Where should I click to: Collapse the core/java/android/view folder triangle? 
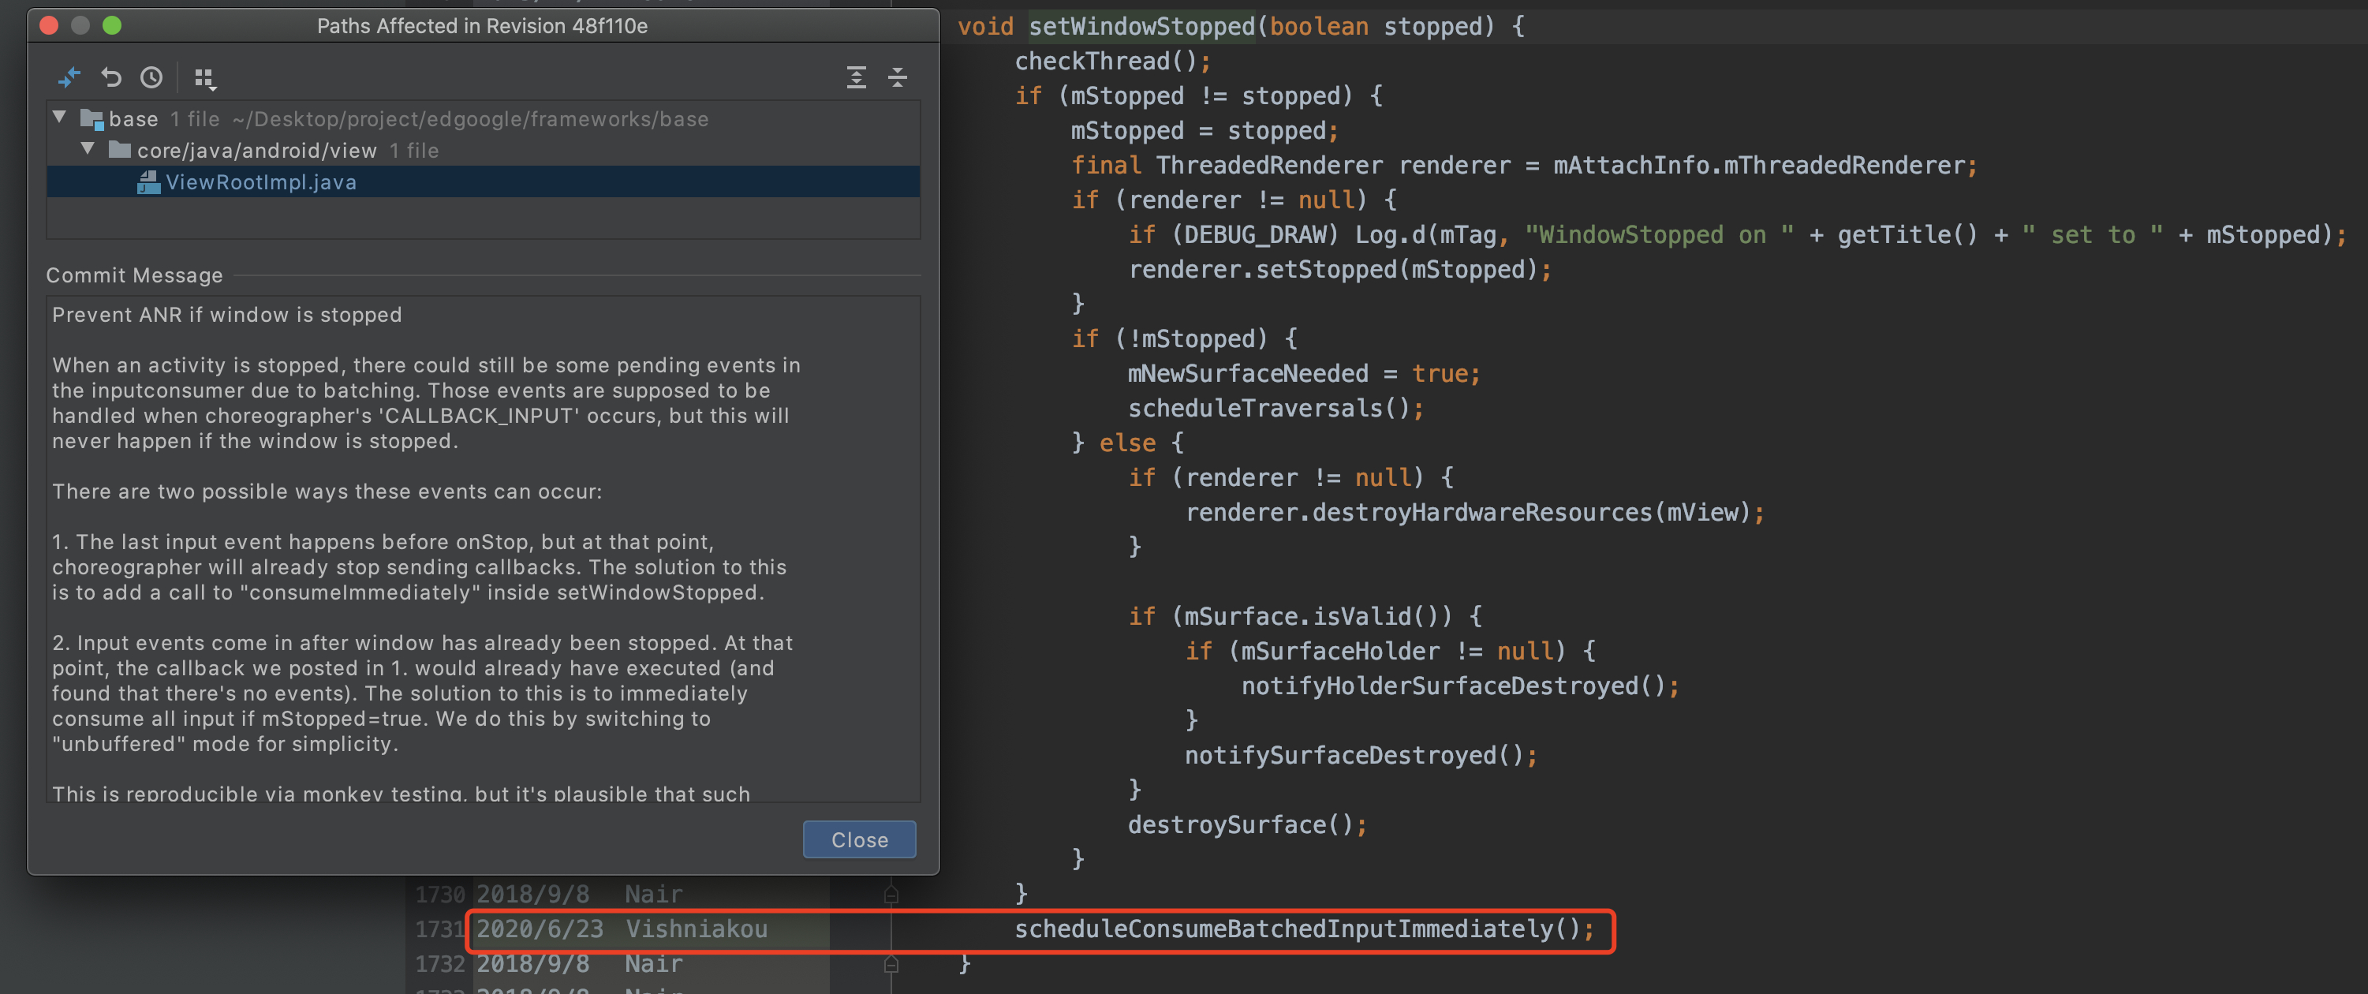pyautogui.click(x=88, y=149)
